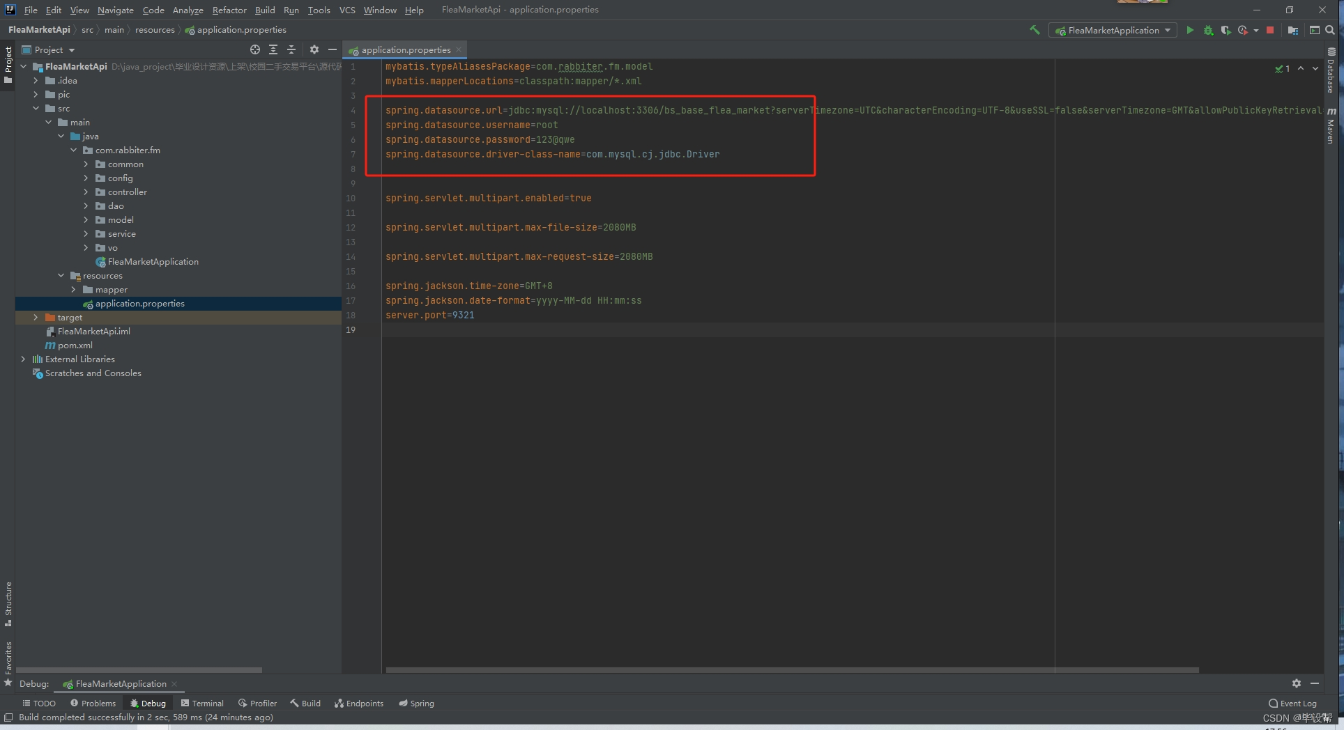Toggle tool window bars icon in status bar
1344x730 pixels.
click(8, 717)
